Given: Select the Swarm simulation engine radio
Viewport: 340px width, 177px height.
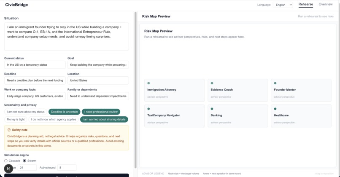Looking at the screenshot, I should pyautogui.click(x=24, y=161).
